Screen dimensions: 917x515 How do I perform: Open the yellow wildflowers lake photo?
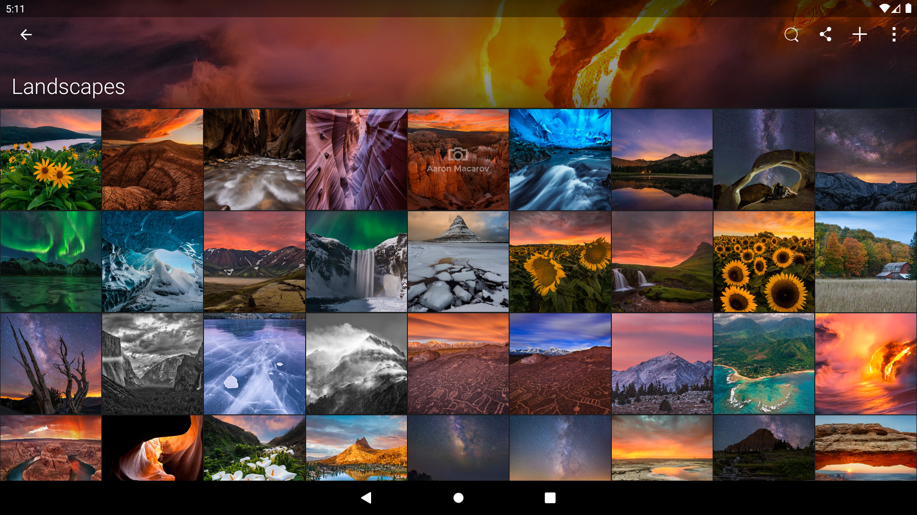coord(51,160)
